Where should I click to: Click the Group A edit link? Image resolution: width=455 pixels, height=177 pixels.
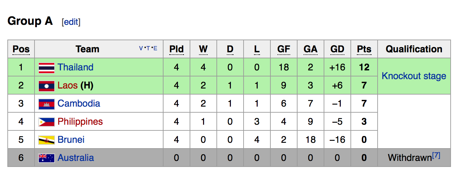tap(71, 22)
